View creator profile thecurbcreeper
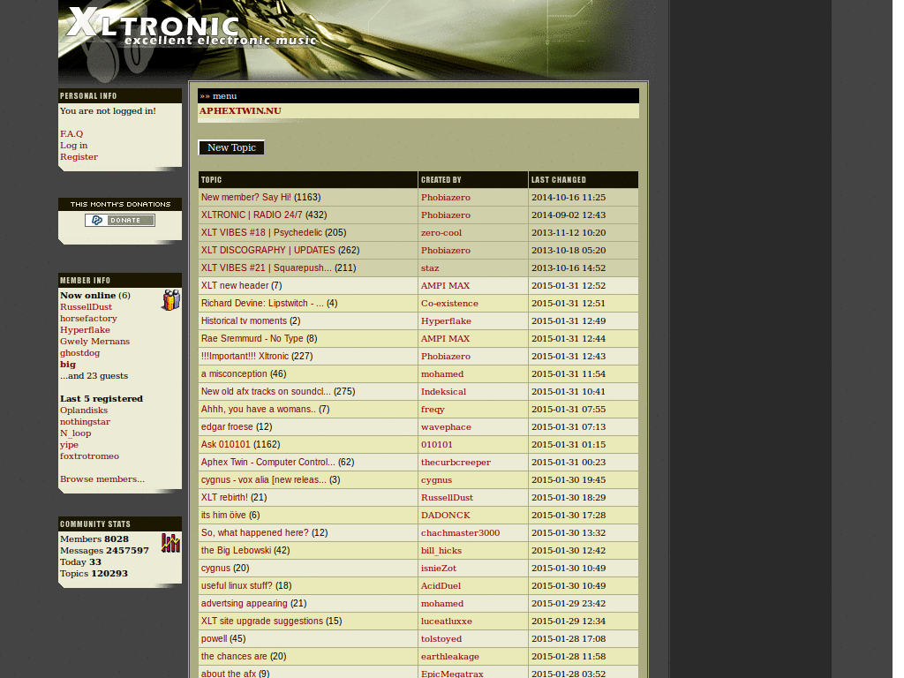This screenshot has height=678, width=904. click(x=456, y=463)
